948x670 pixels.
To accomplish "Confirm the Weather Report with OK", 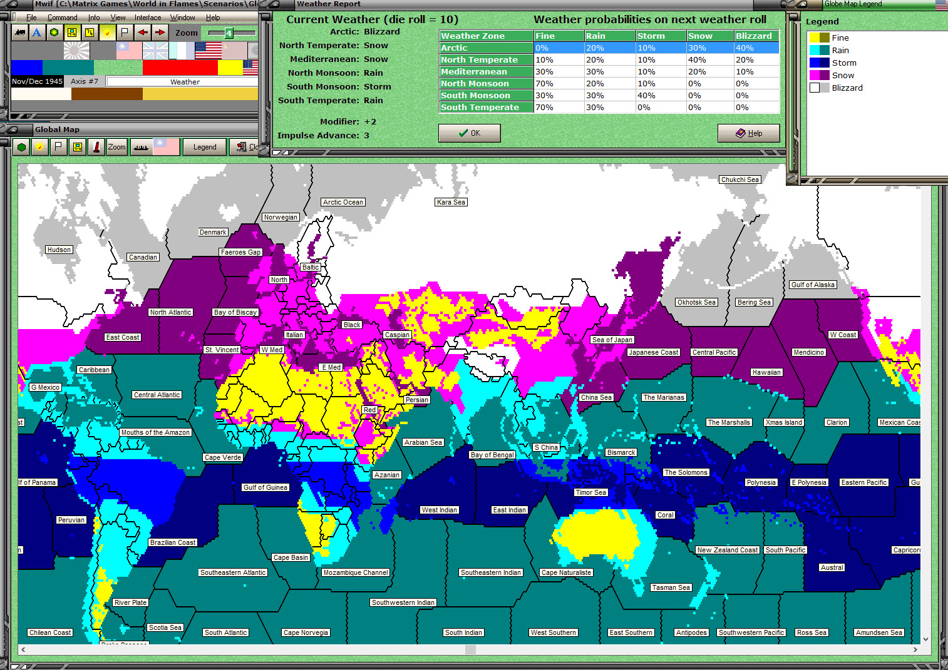I will point(470,133).
